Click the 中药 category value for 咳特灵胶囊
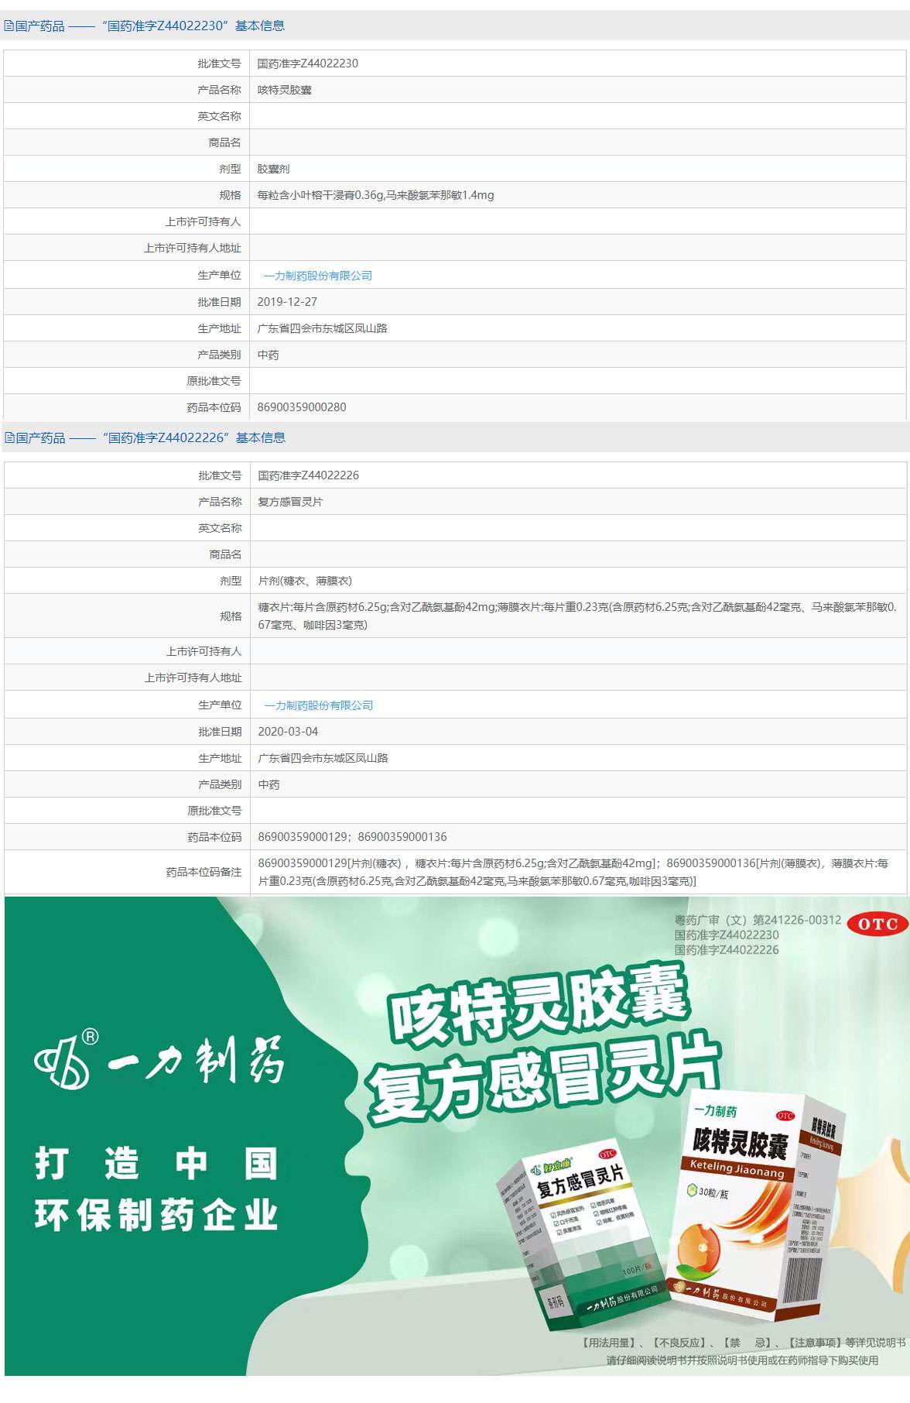The height and width of the screenshot is (1403, 910). pos(269,355)
